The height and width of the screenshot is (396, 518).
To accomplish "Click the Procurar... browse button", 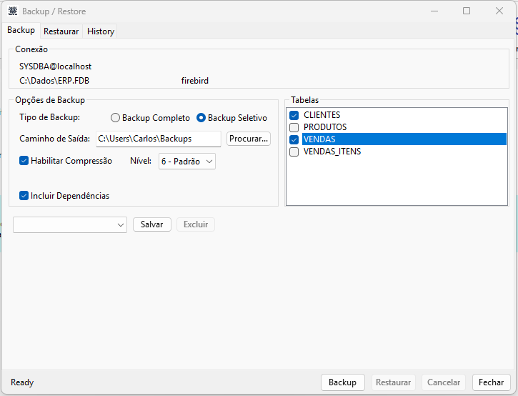I will pyautogui.click(x=249, y=139).
